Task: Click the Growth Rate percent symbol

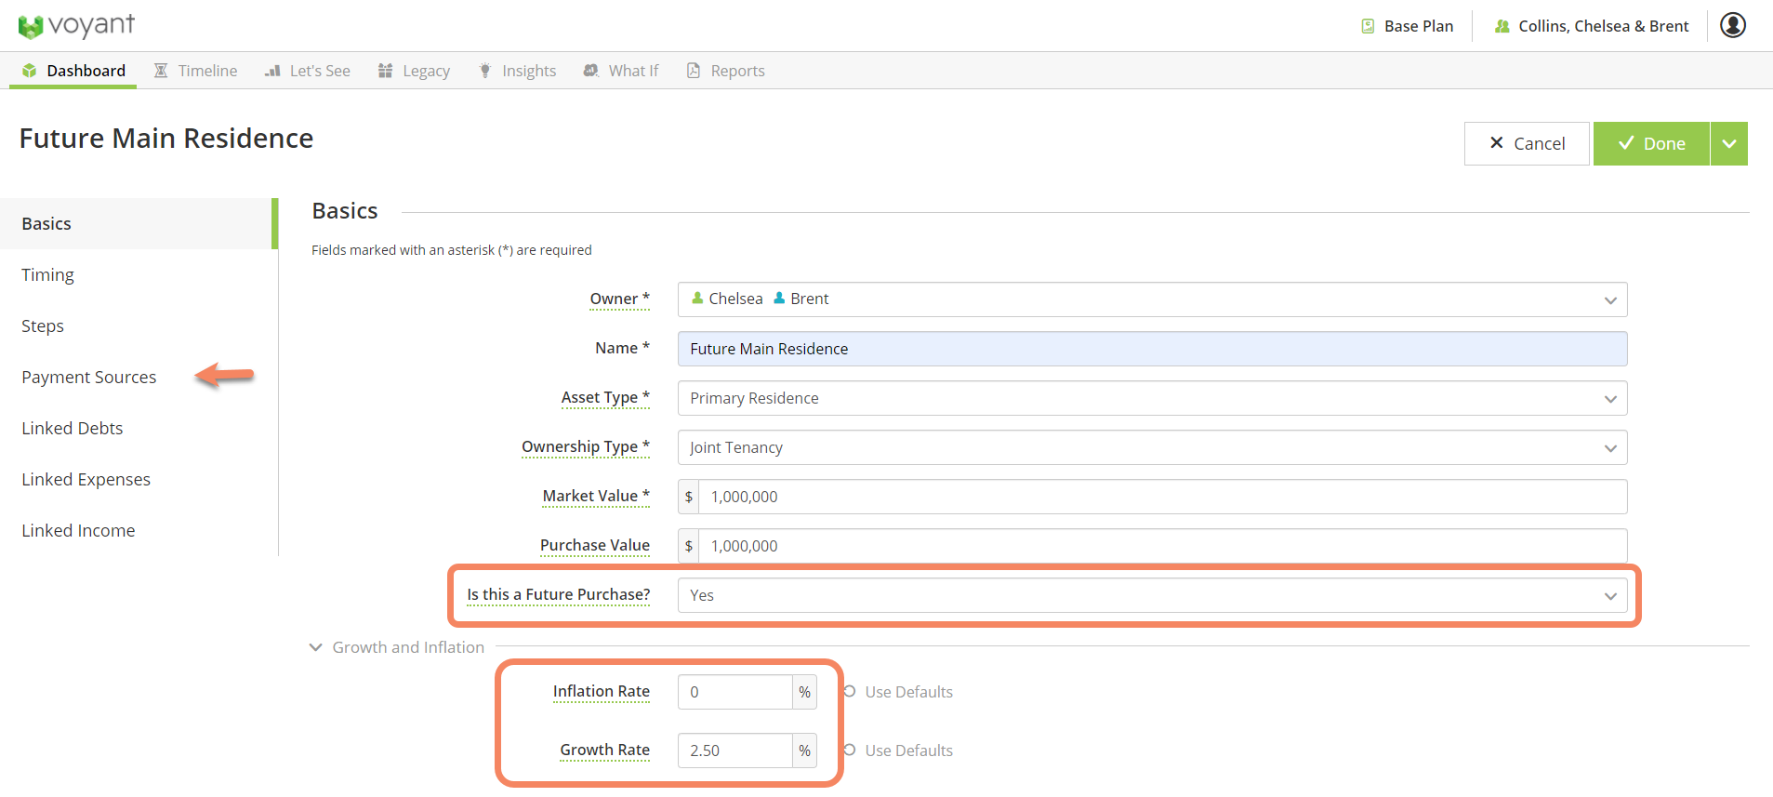Action: (804, 751)
